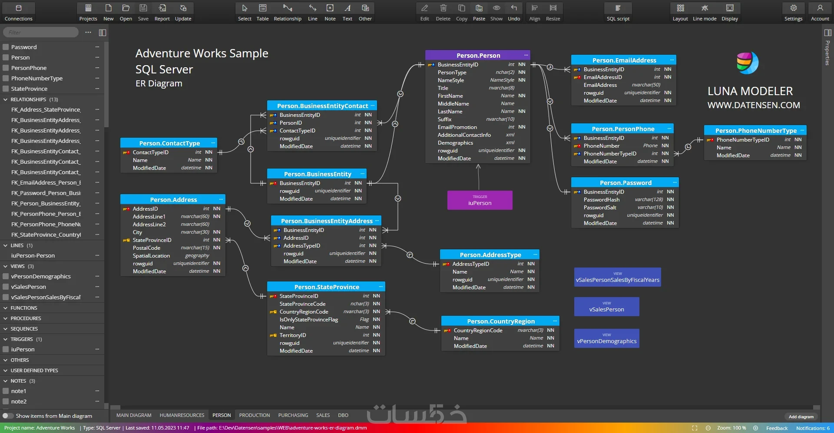
Task: Generate a Report
Action: tap(162, 12)
